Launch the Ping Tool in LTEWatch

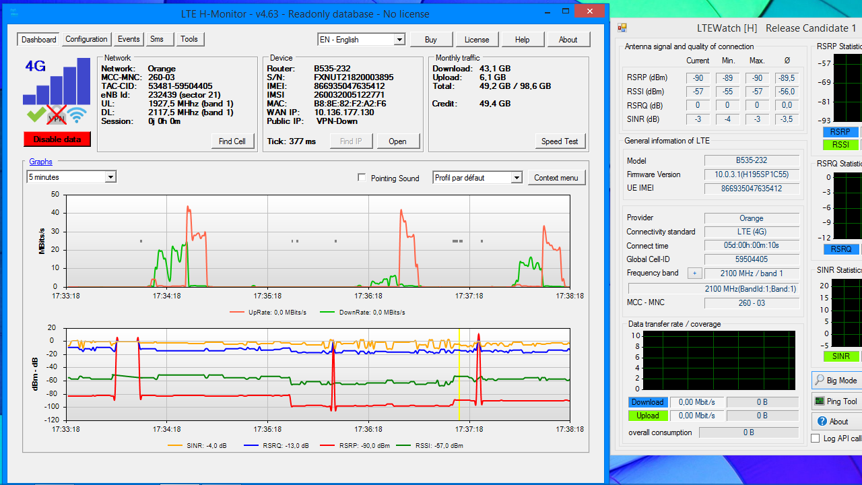click(837, 401)
